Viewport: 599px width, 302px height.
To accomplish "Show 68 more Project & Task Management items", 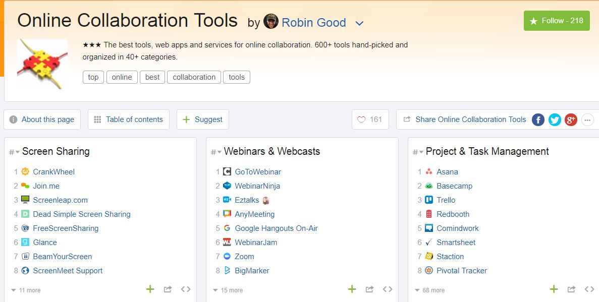I will [x=429, y=290].
